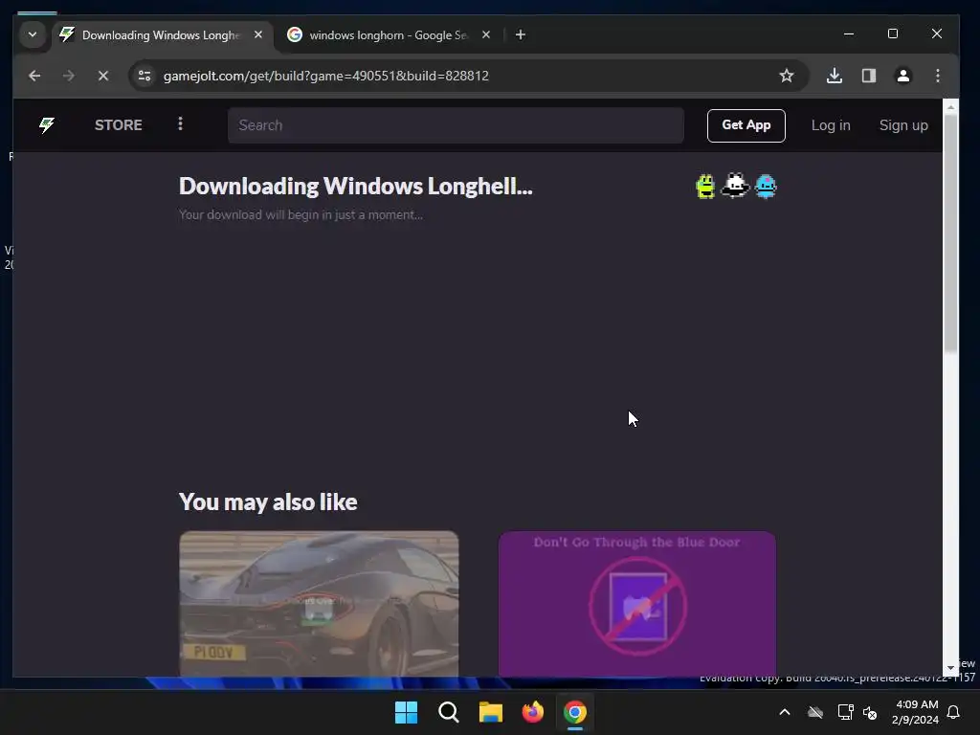The image size is (980, 735).
Task: Click the blue pixel creature icon
Action: coord(766,187)
